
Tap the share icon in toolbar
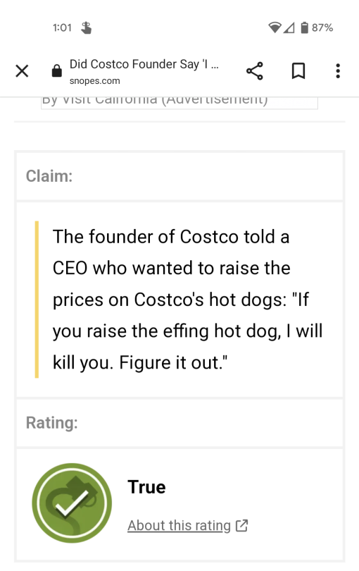(255, 71)
